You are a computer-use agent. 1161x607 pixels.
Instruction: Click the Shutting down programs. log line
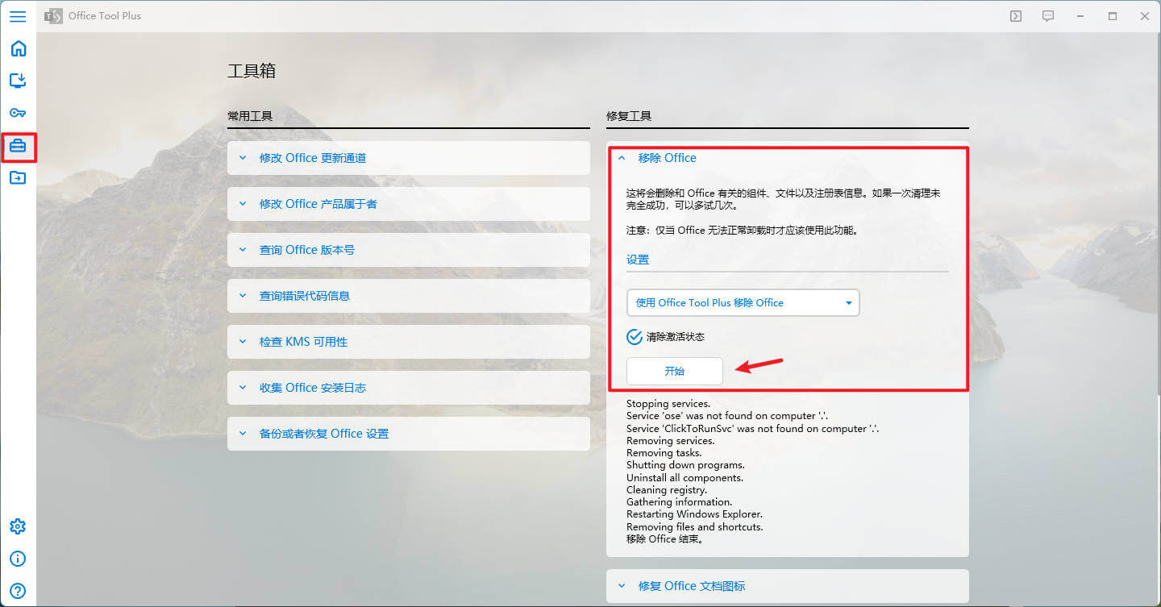pos(685,465)
